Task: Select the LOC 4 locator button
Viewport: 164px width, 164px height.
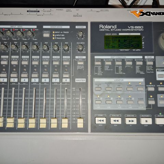Action: coord(130,102)
